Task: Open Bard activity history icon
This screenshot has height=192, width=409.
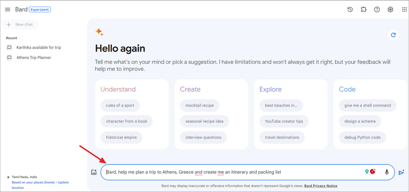Action: 350,10
